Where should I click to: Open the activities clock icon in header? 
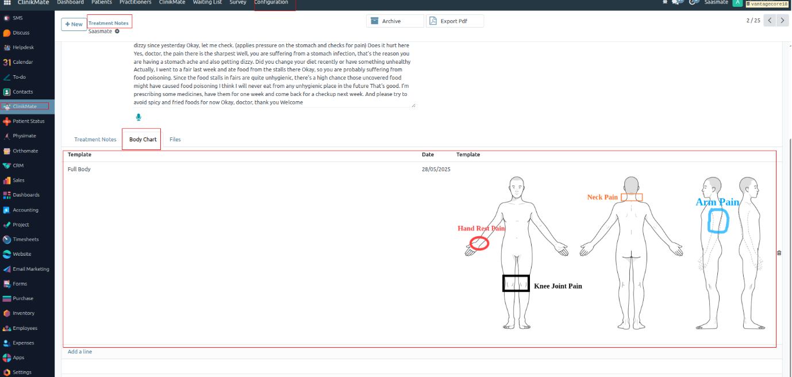[694, 3]
